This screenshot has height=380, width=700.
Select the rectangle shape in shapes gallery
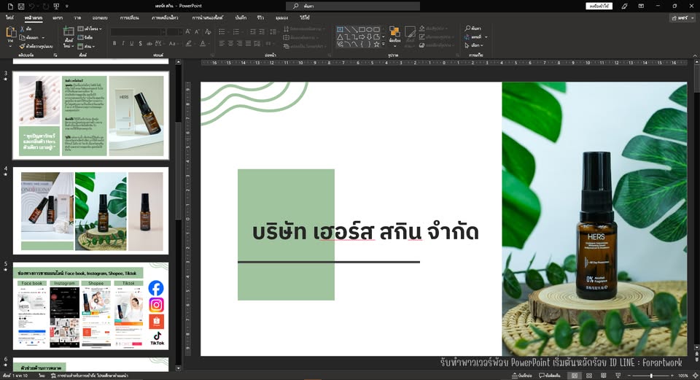point(362,29)
